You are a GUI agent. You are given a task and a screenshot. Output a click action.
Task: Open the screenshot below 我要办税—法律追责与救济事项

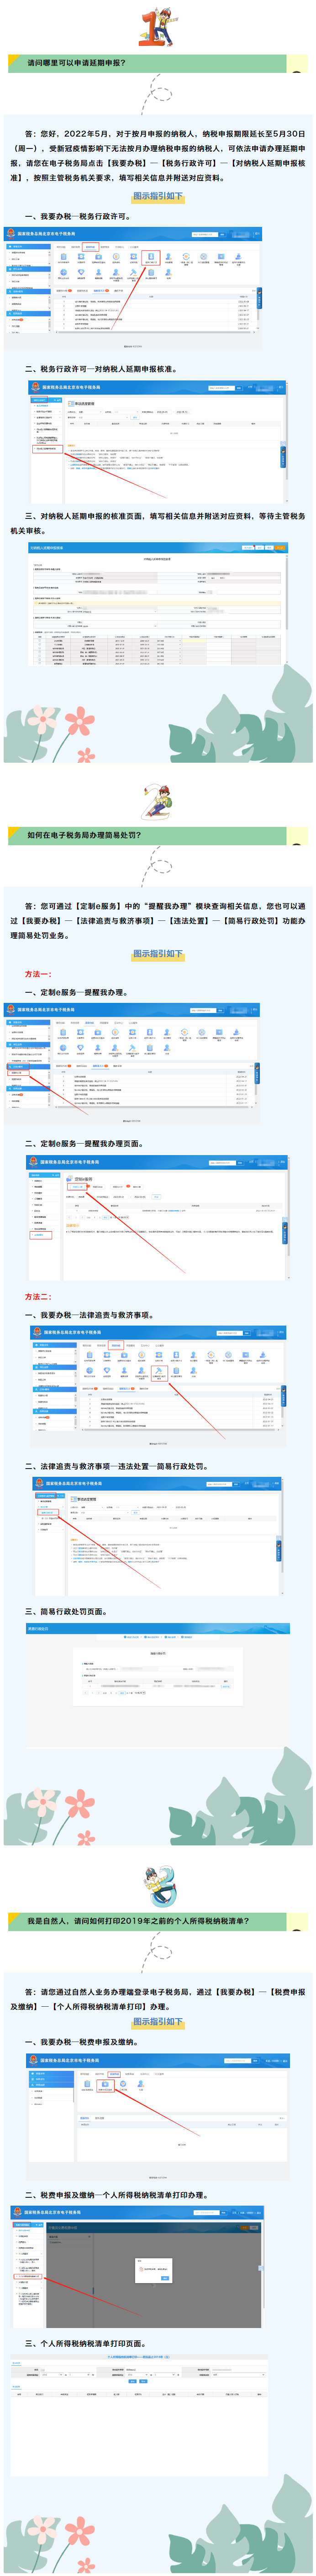click(x=158, y=1386)
